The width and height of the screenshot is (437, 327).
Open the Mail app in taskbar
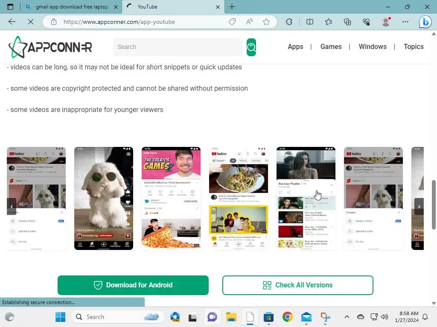(x=306, y=317)
